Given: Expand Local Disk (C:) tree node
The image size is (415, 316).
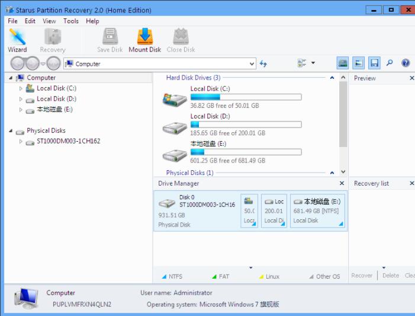Looking at the screenshot, I should click(x=21, y=88).
